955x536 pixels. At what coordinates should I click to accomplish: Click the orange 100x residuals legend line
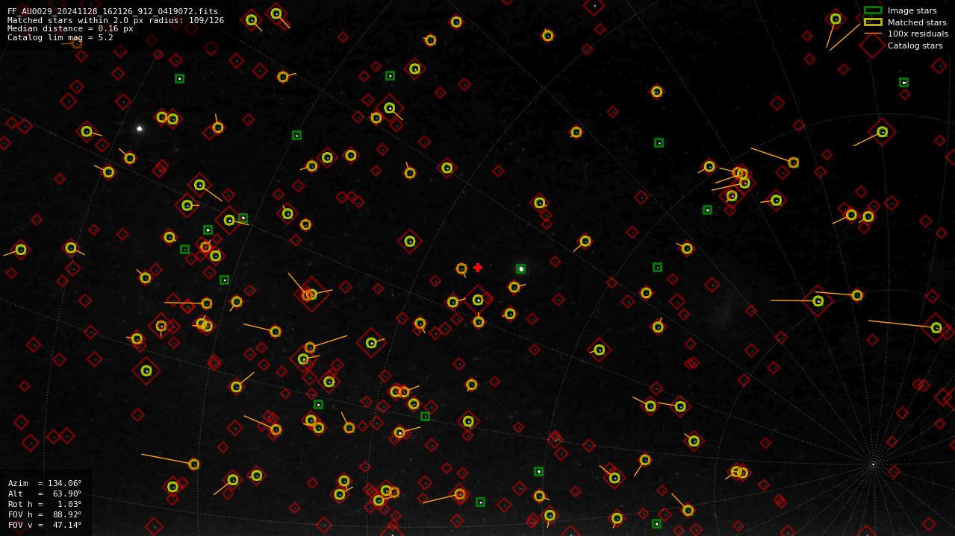pyautogui.click(x=873, y=34)
